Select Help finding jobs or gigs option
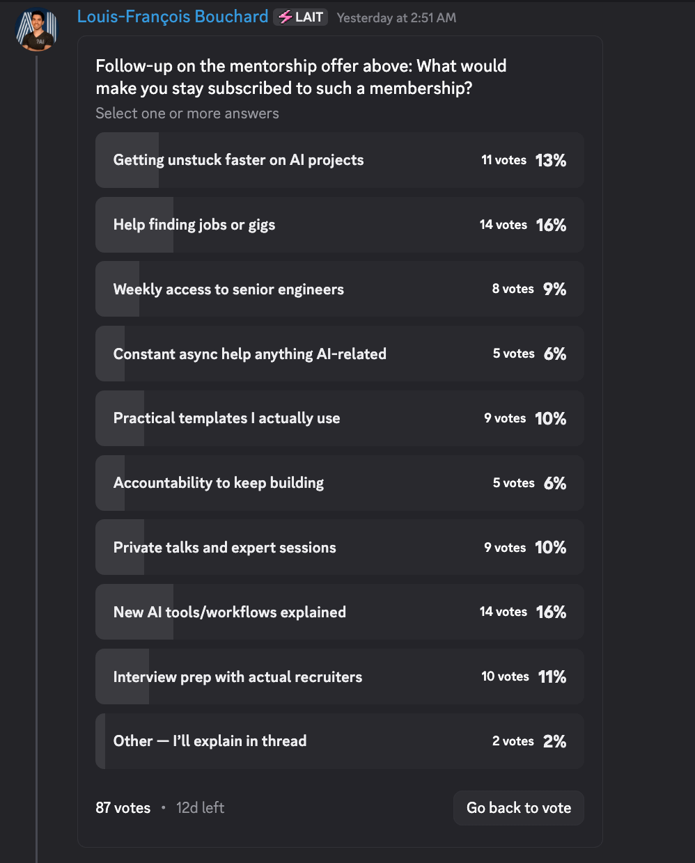The width and height of the screenshot is (695, 863). click(x=340, y=225)
